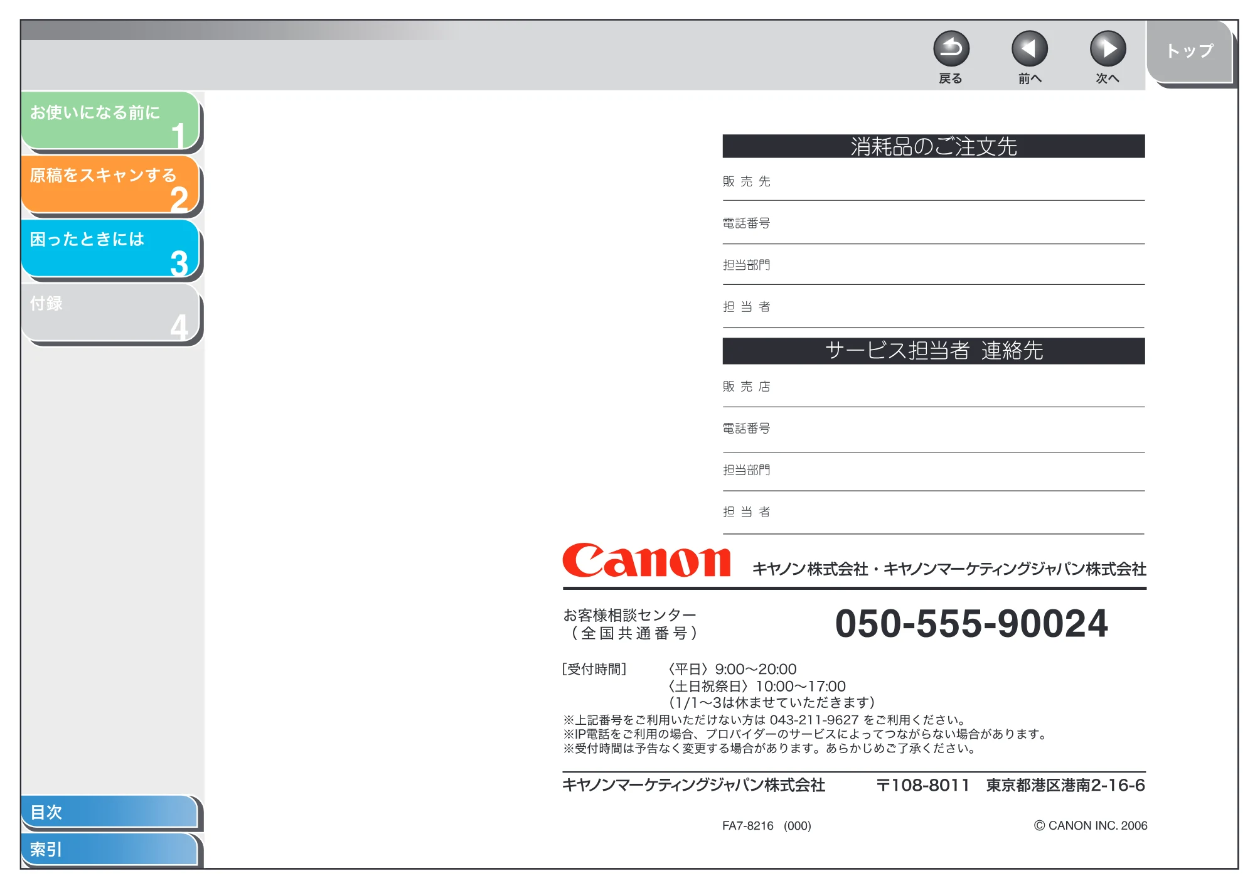Select chapter 4 付録 tab

(110, 313)
